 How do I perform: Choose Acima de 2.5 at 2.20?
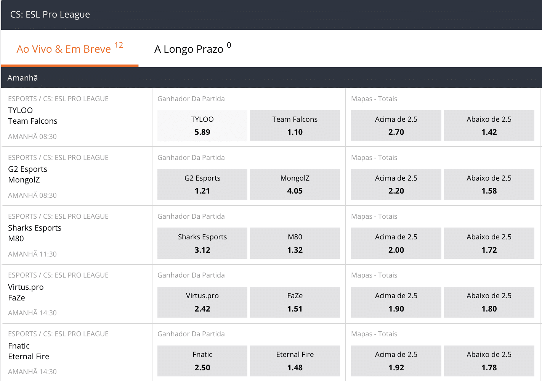click(x=396, y=184)
